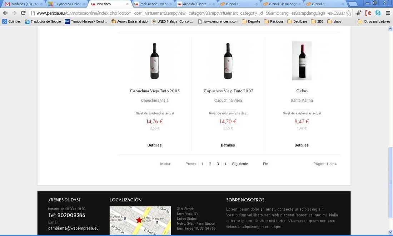Viewport: 393px width, 236px height.
Task: Open Detalles for Capuchina Vieja Tinto 2005
Action: tap(154, 145)
